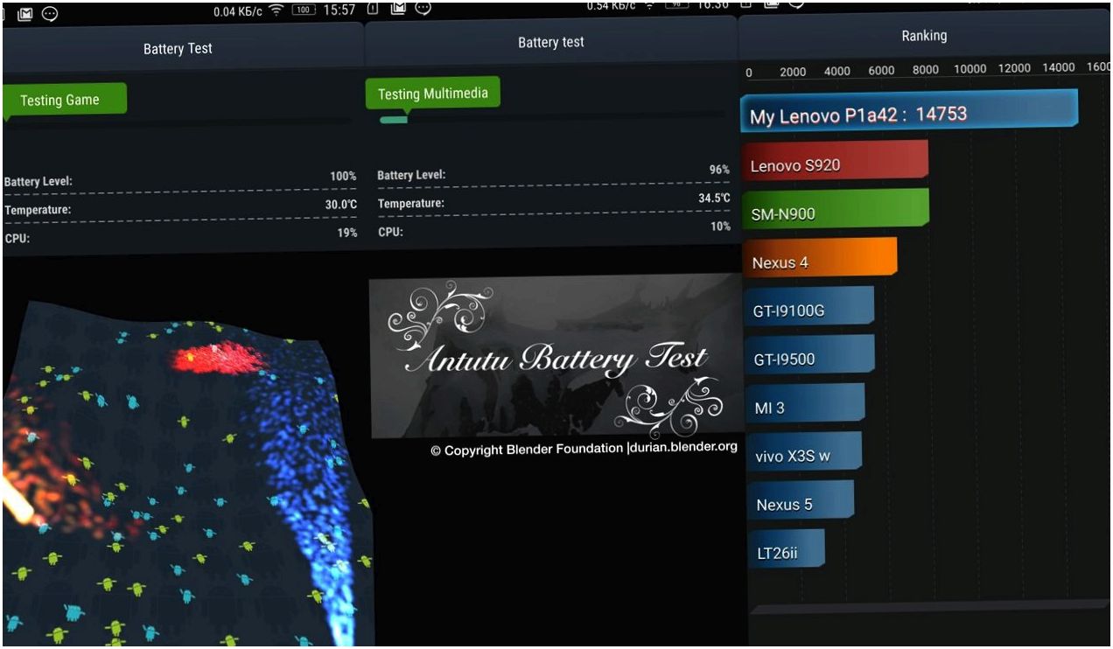
Task: Tap the 0.04 КБ/с network speed readout
Action: [238, 11]
